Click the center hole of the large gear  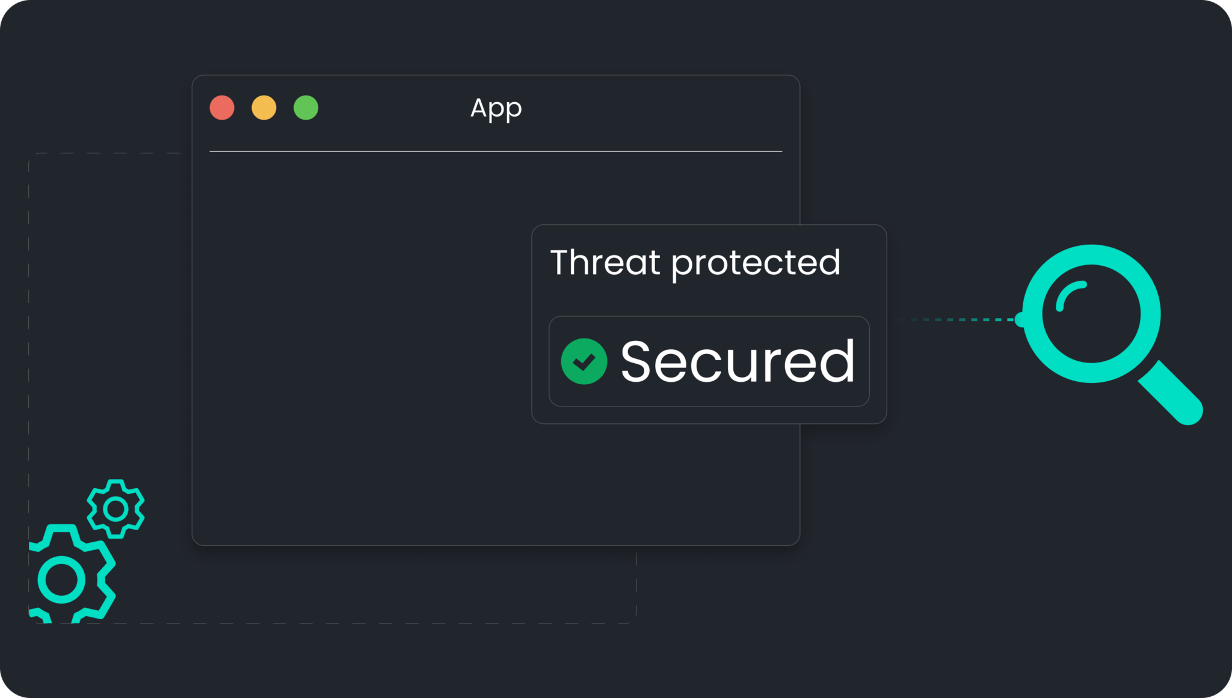point(61,580)
